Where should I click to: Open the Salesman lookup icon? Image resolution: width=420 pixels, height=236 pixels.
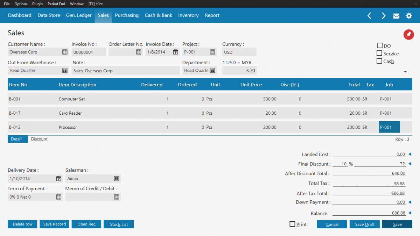click(x=116, y=178)
